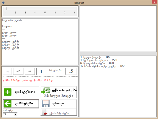
Task: Click the guests field showing 15
Action: click(x=71, y=71)
